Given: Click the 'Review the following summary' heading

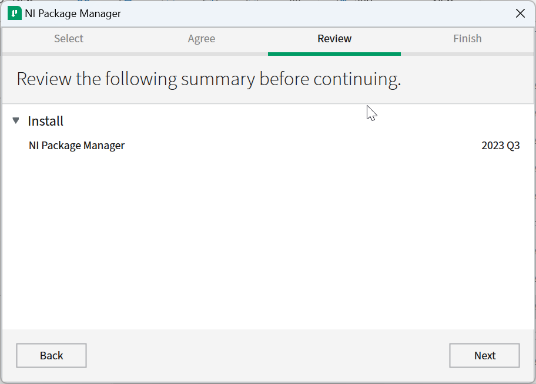Looking at the screenshot, I should coord(209,79).
